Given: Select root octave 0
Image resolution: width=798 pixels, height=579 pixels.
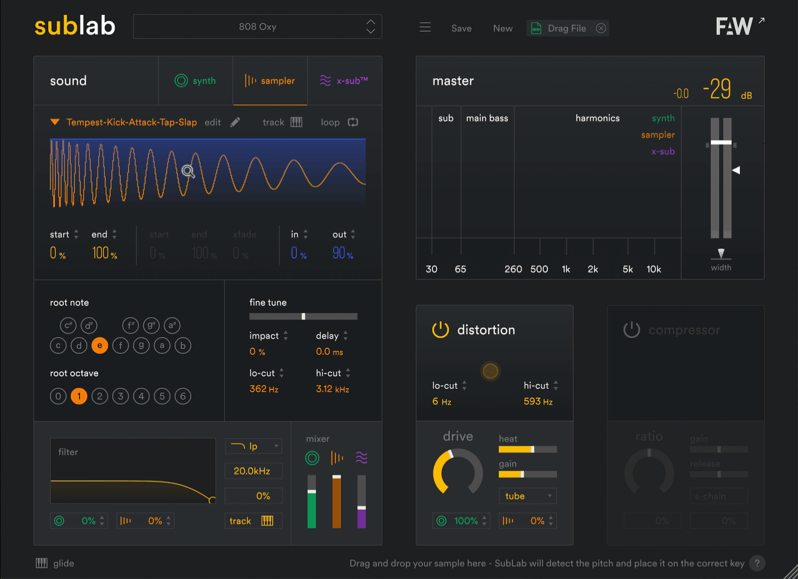Looking at the screenshot, I should pos(58,396).
